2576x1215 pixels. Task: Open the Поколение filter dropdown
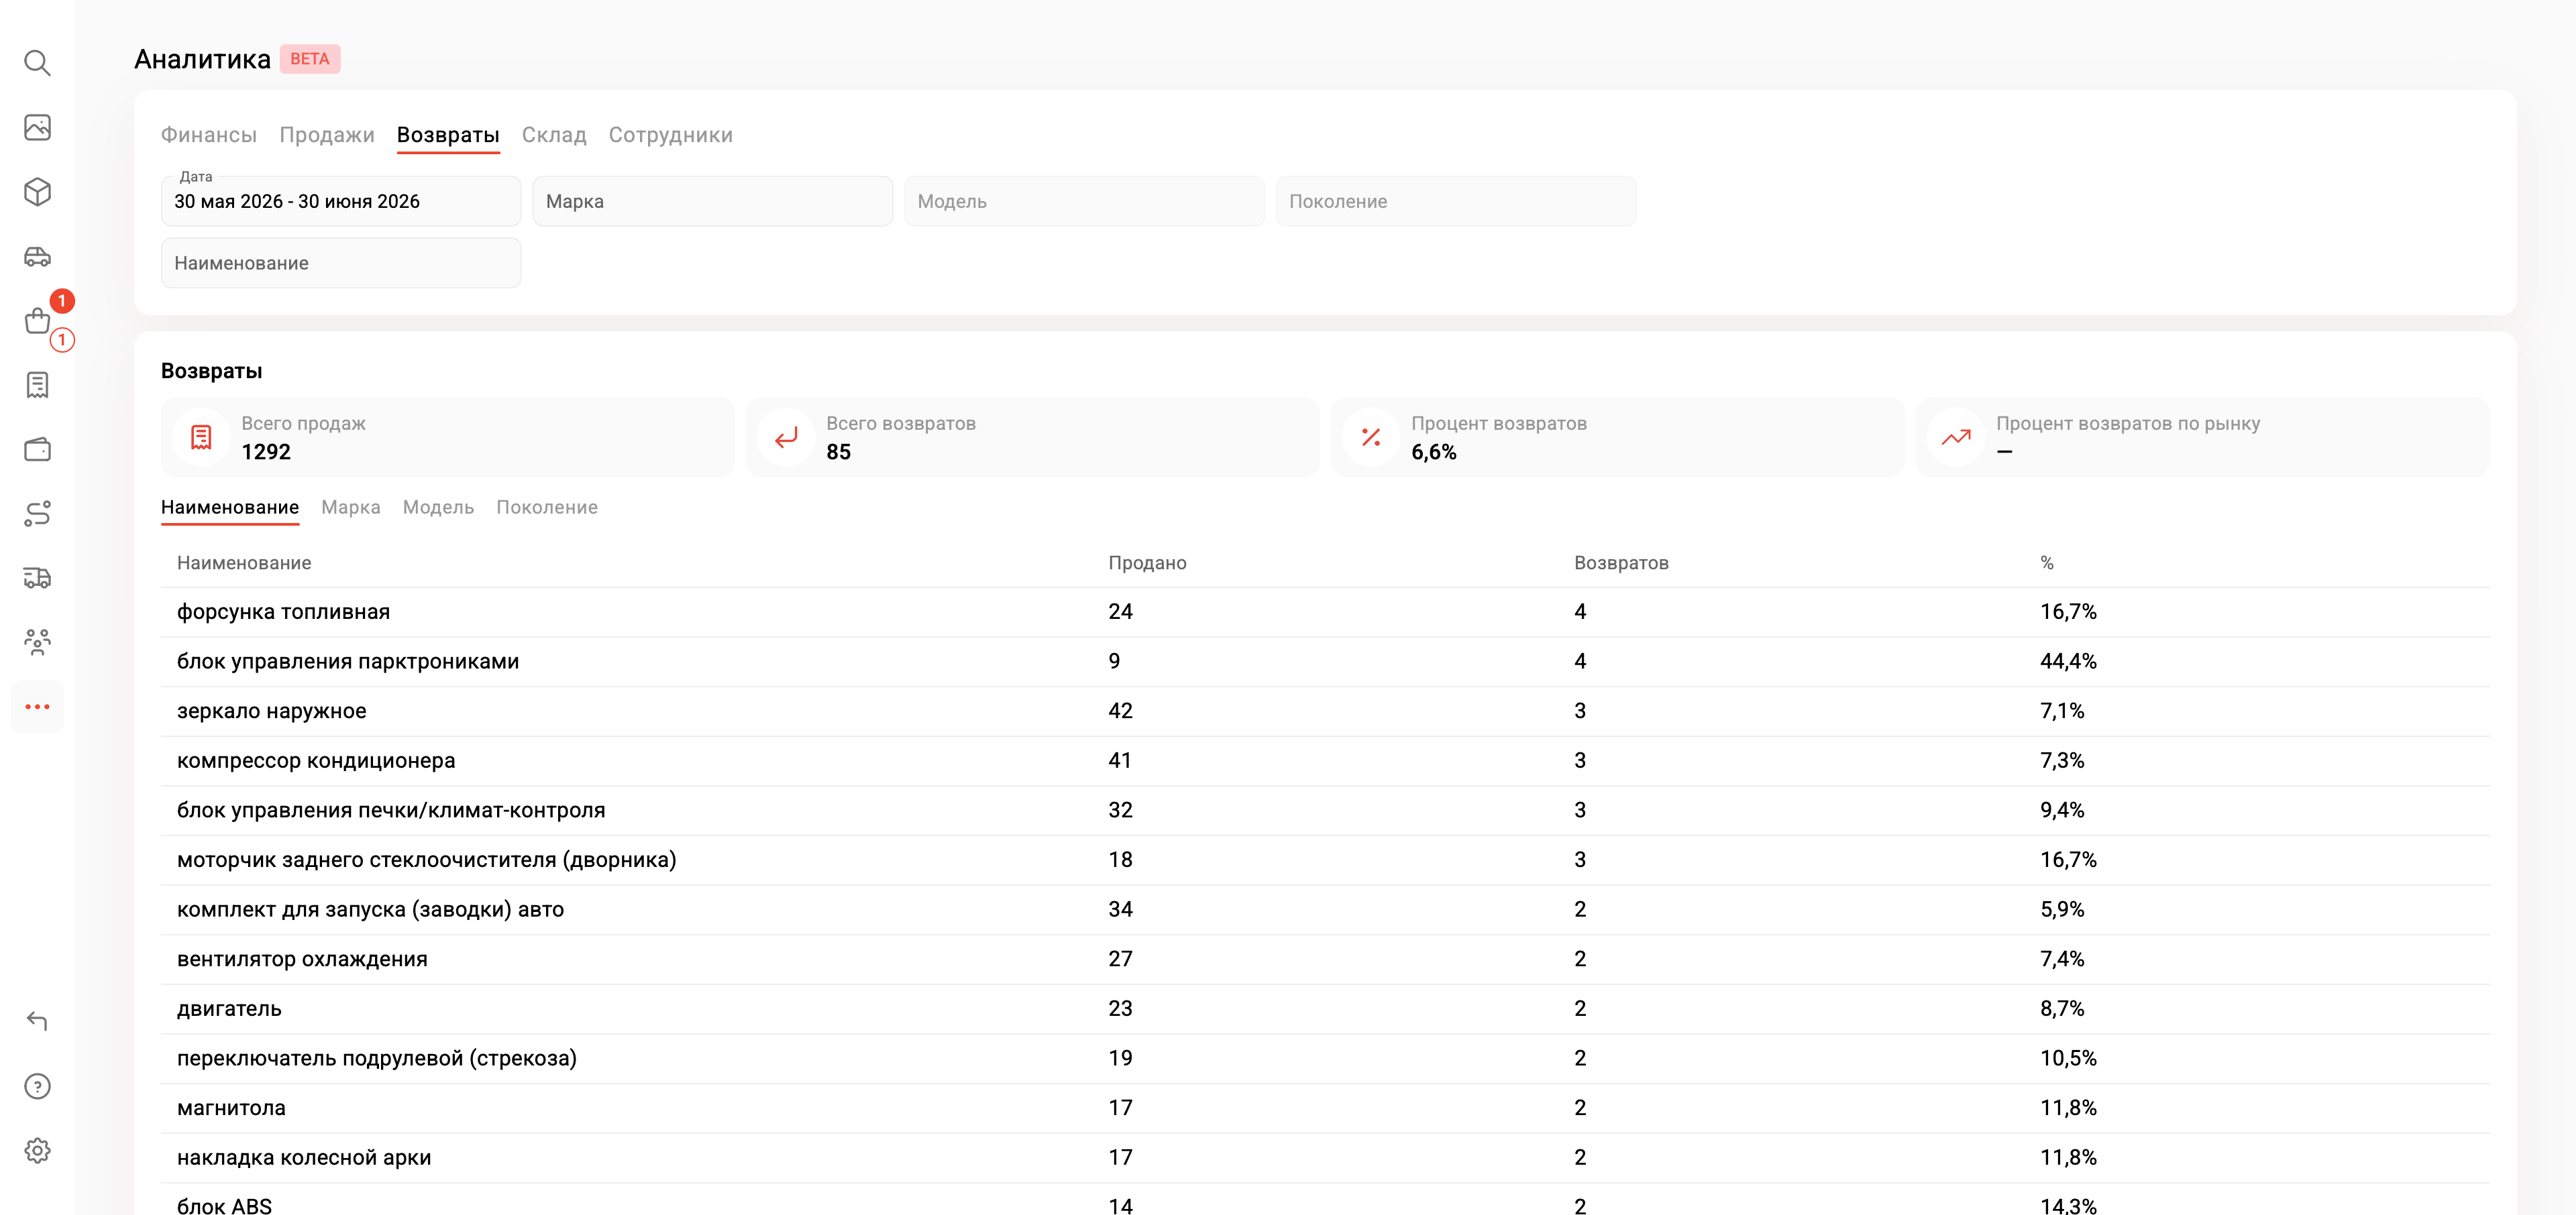pyautogui.click(x=1456, y=201)
